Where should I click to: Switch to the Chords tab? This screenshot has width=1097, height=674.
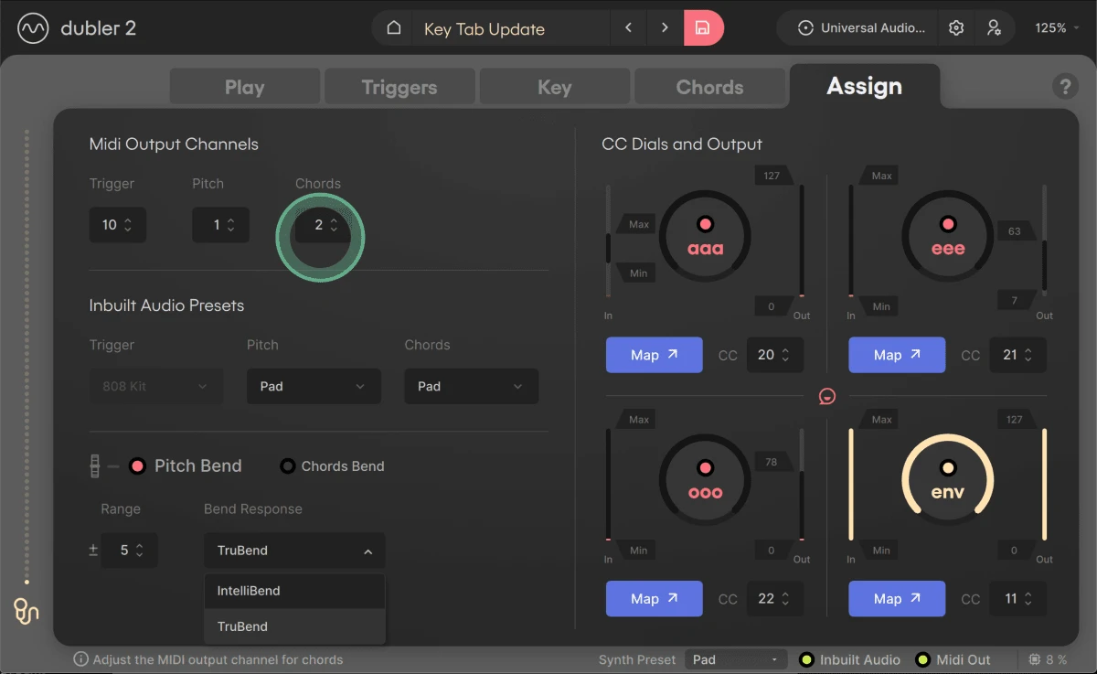(709, 88)
